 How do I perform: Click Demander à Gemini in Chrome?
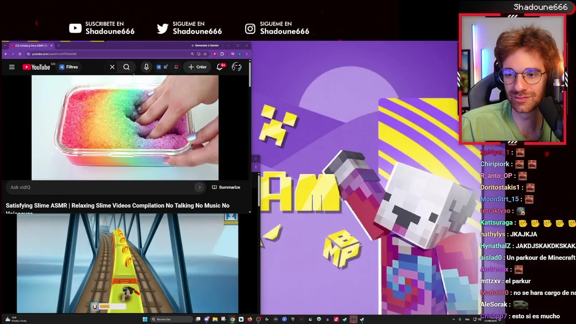tap(206, 45)
